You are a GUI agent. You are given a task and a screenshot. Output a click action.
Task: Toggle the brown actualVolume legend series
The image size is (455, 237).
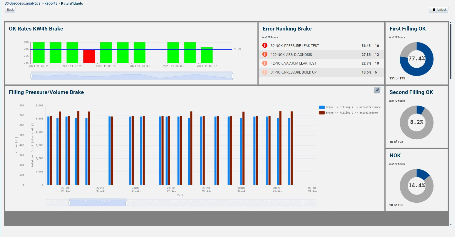(x=348, y=113)
